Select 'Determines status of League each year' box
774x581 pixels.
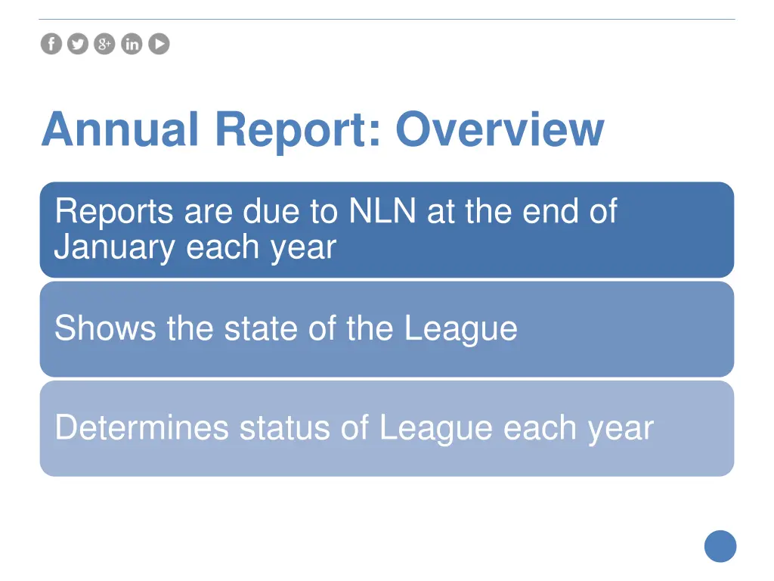[387, 429]
